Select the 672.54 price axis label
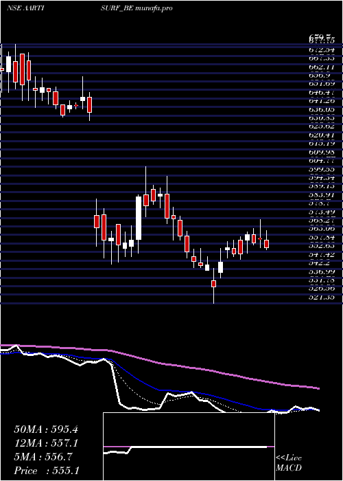 pos(322,49)
